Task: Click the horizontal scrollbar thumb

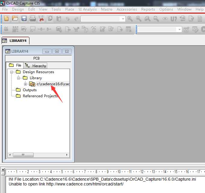Action: [x=23, y=155]
